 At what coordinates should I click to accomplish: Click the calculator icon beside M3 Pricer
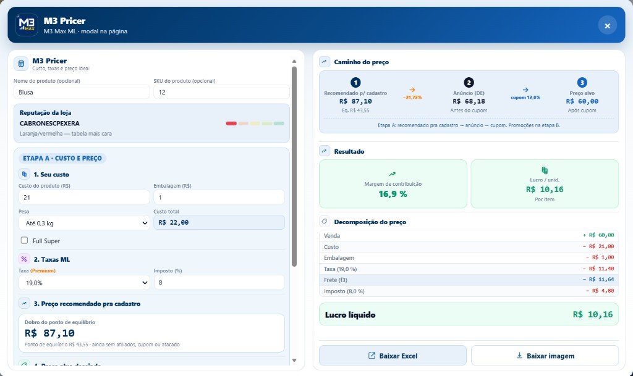click(21, 64)
